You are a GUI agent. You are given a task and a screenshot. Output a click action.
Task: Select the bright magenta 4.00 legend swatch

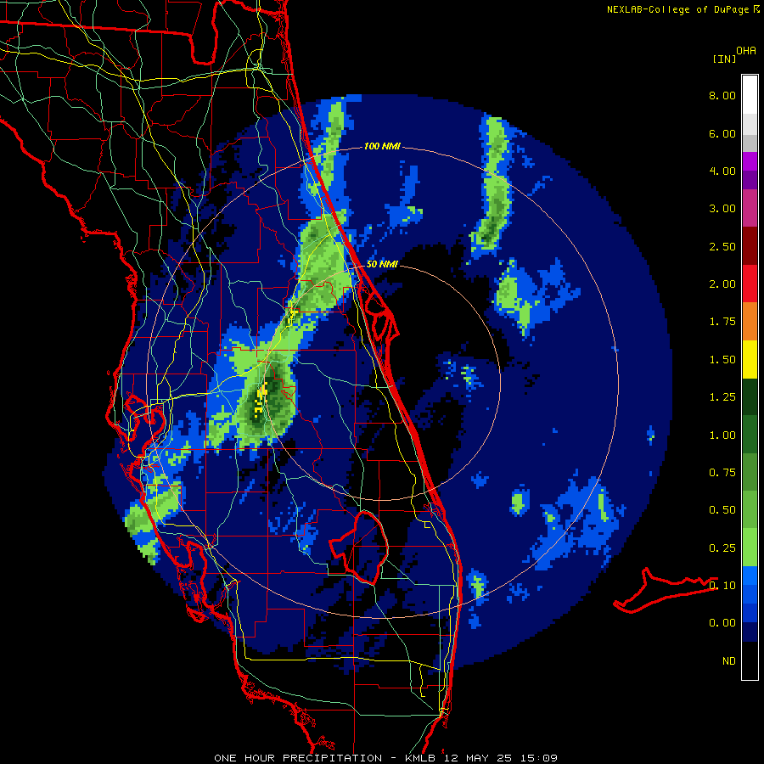pyautogui.click(x=750, y=161)
